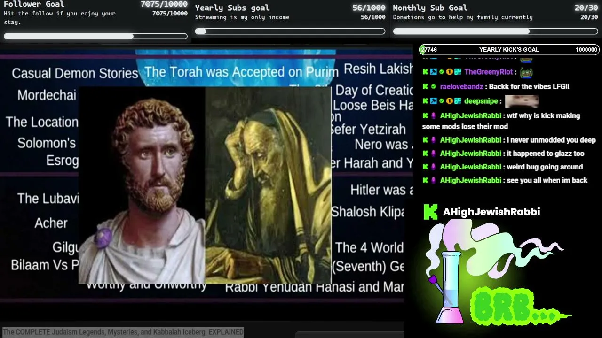Click the verified checkmark badge beside deepsnipe
Viewport: 602px width, 338px height.
tap(441, 101)
